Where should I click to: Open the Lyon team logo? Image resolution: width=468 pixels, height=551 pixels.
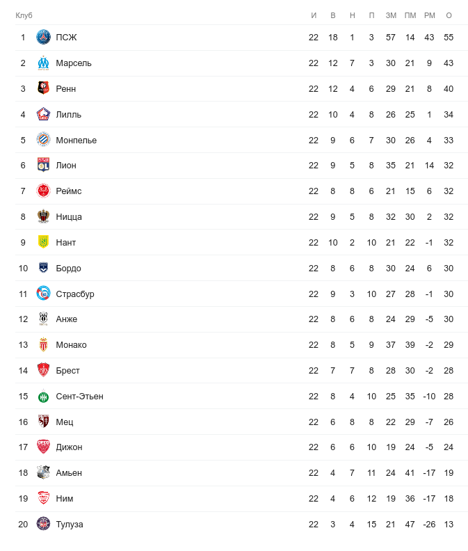(x=43, y=166)
